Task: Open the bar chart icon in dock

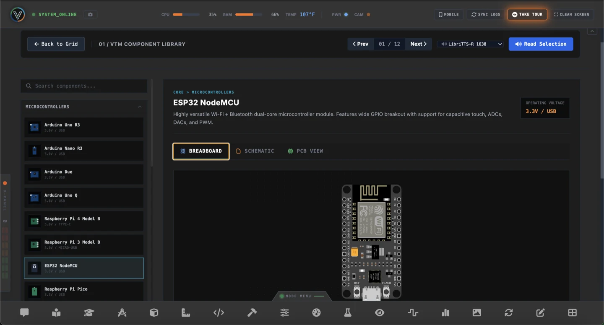Action: (445, 312)
